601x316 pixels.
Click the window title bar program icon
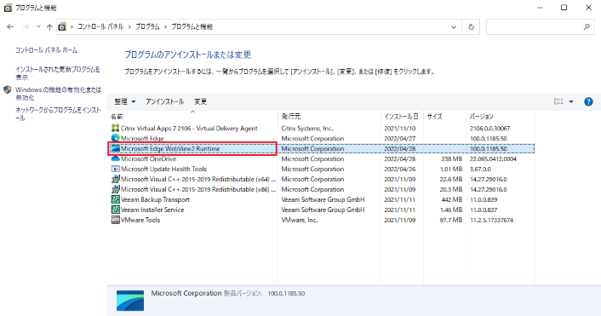pos(8,8)
